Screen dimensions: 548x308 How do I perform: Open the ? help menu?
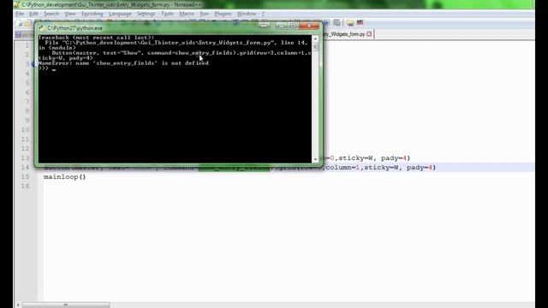click(x=263, y=14)
